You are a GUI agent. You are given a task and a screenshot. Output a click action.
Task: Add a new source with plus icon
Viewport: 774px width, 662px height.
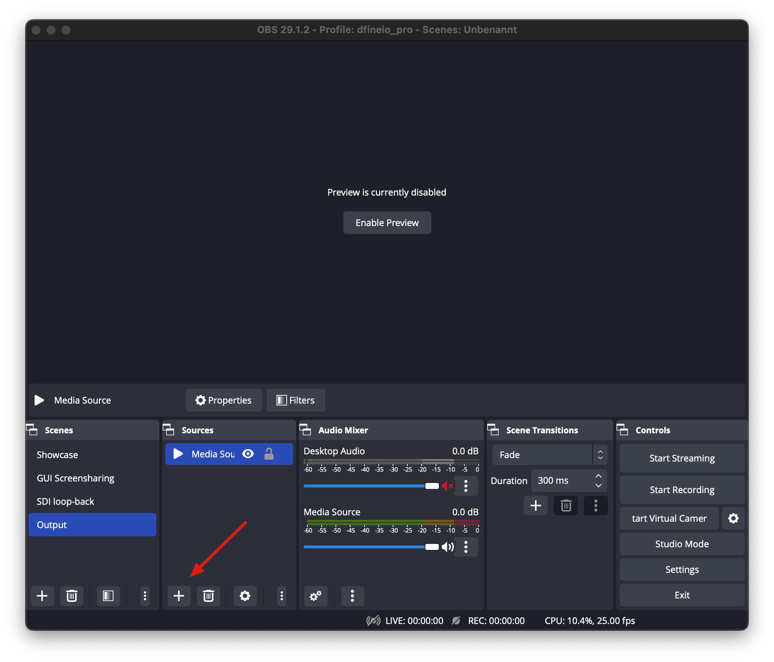point(179,596)
